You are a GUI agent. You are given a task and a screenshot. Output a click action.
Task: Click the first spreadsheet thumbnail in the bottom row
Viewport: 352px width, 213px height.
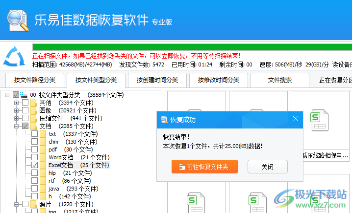[x=196, y=202]
